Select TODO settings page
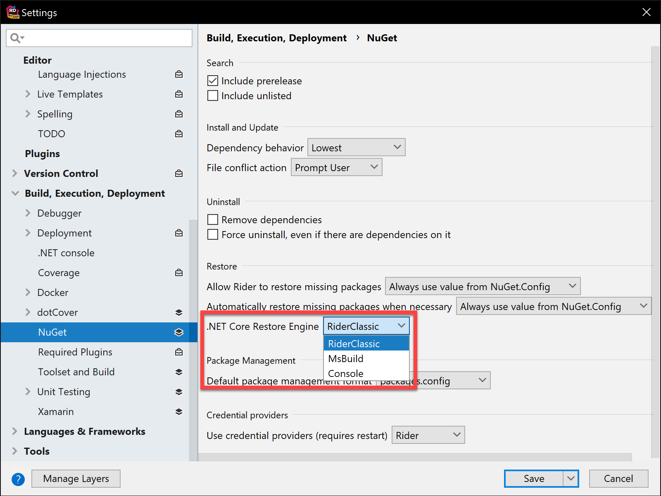661x496 pixels. pos(52,134)
